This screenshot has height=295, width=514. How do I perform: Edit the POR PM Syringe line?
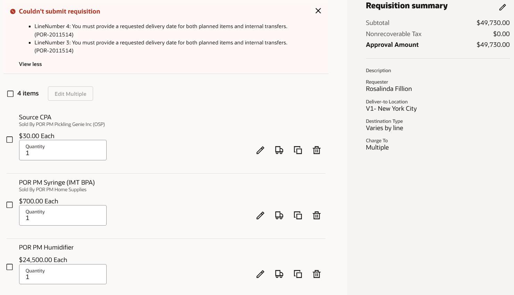[x=260, y=215]
